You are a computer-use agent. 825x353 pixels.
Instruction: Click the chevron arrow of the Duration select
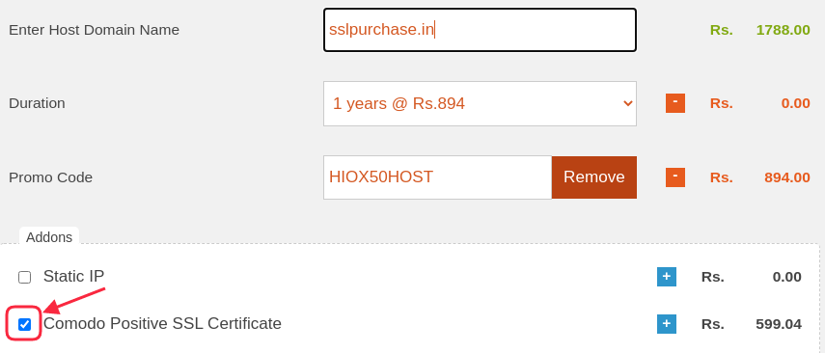[x=627, y=103]
